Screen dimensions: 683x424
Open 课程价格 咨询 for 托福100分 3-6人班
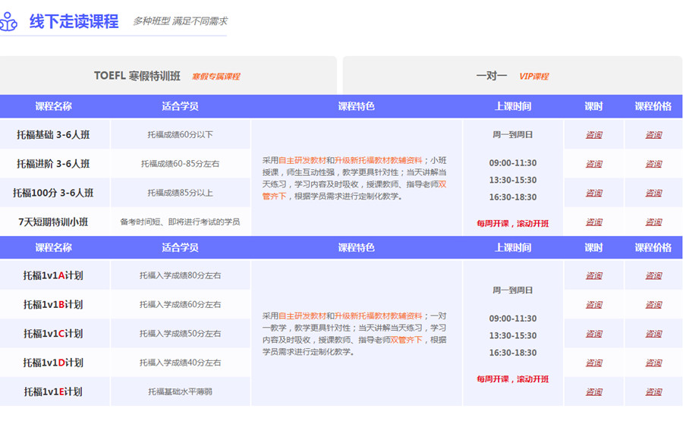pyautogui.click(x=653, y=193)
